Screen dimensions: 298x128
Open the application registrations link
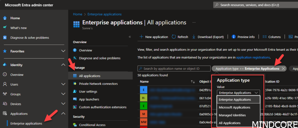pyautogui.click(x=253, y=57)
